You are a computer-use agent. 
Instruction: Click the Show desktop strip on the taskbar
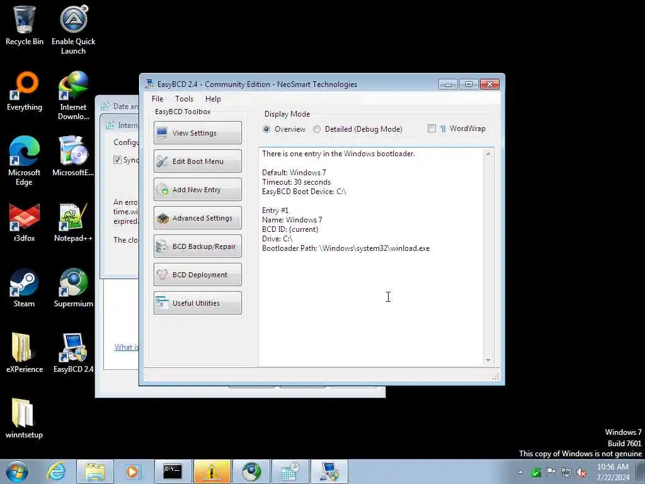tap(641, 471)
